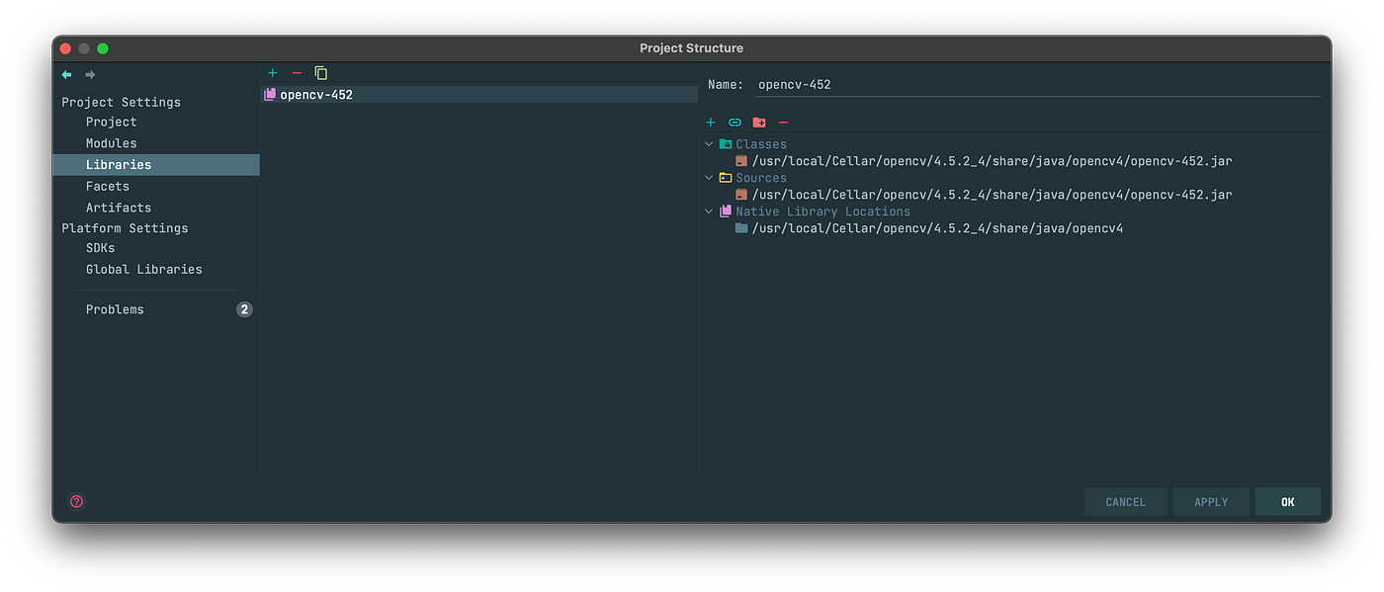This screenshot has width=1384, height=592.
Task: Click the jar icon under Classes
Action: point(741,160)
